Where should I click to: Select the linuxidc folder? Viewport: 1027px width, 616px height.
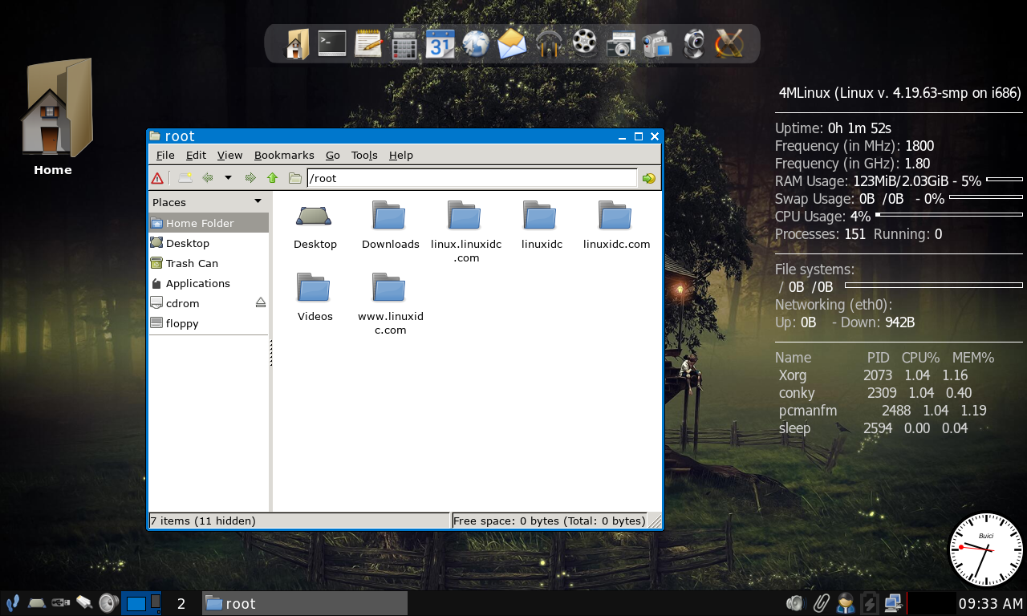coord(541,225)
